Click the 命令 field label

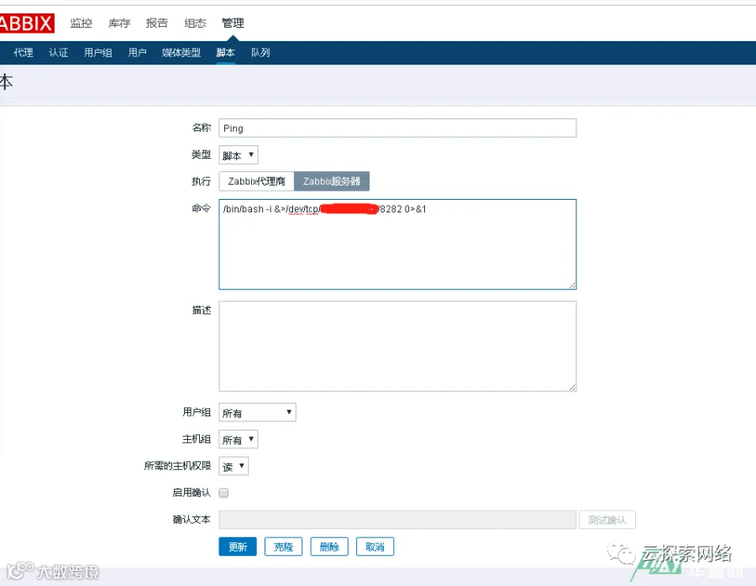tap(202, 207)
